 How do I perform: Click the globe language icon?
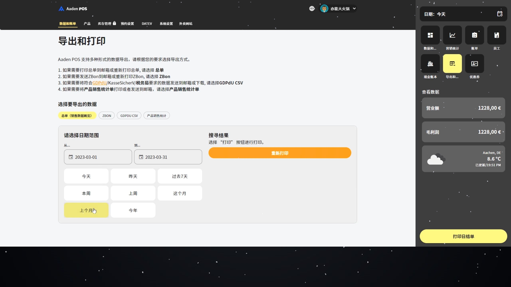312,9
